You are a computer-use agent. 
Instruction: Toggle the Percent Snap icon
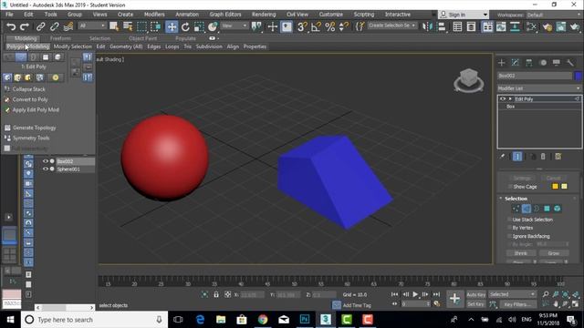pyautogui.click(x=330, y=26)
